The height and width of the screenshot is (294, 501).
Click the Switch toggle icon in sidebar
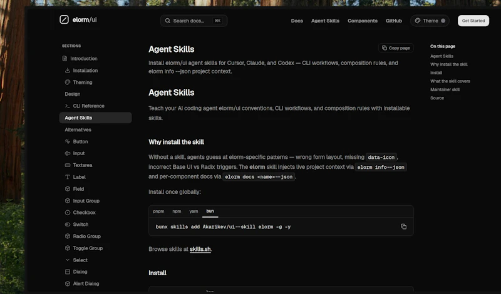pos(68,225)
